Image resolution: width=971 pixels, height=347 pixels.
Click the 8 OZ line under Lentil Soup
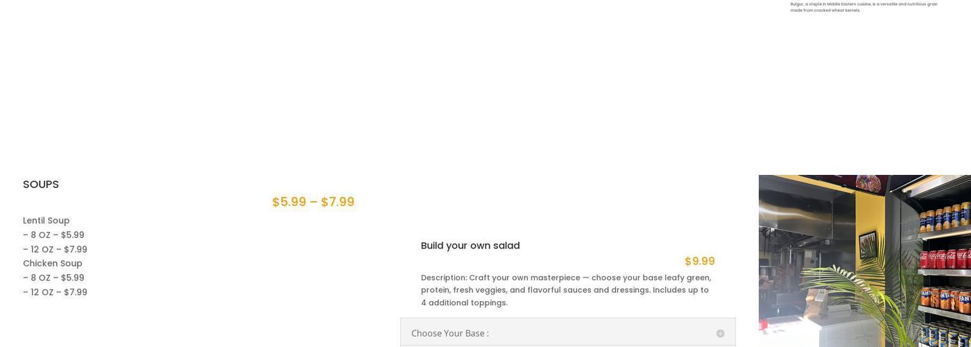click(x=53, y=235)
